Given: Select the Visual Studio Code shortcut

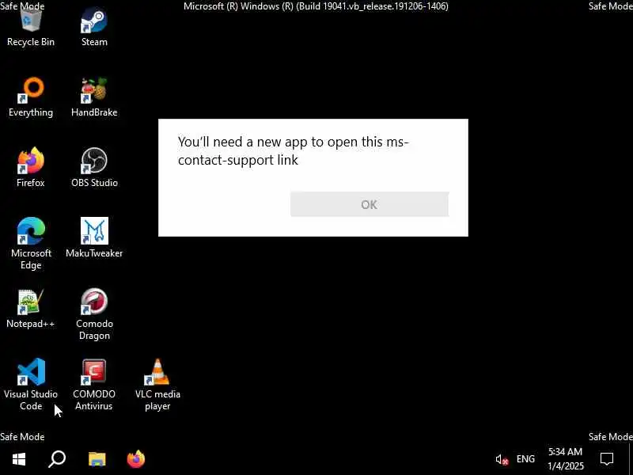Looking at the screenshot, I should [x=31, y=385].
